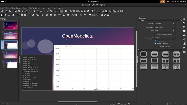The image size is (187, 105).
Task: Click the Insert Image icon
Action: click(82, 11)
